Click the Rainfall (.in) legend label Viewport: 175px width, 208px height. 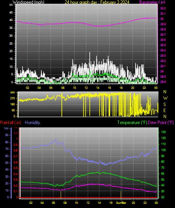[x=11, y=123]
